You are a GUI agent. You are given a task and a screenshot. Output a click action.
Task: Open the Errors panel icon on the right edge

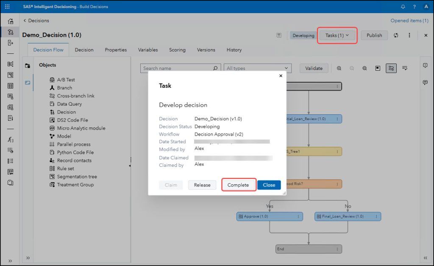pyautogui.click(x=425, y=65)
